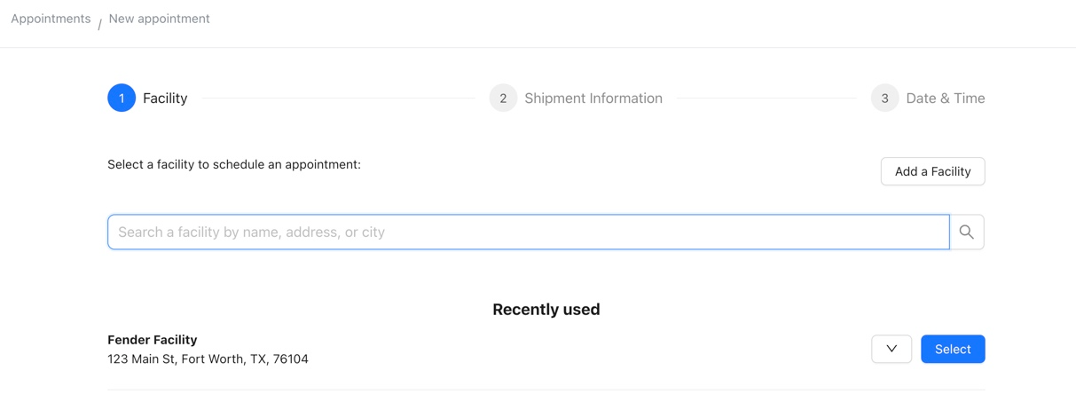Click the Add a Facility button
The image size is (1076, 394).
click(932, 171)
